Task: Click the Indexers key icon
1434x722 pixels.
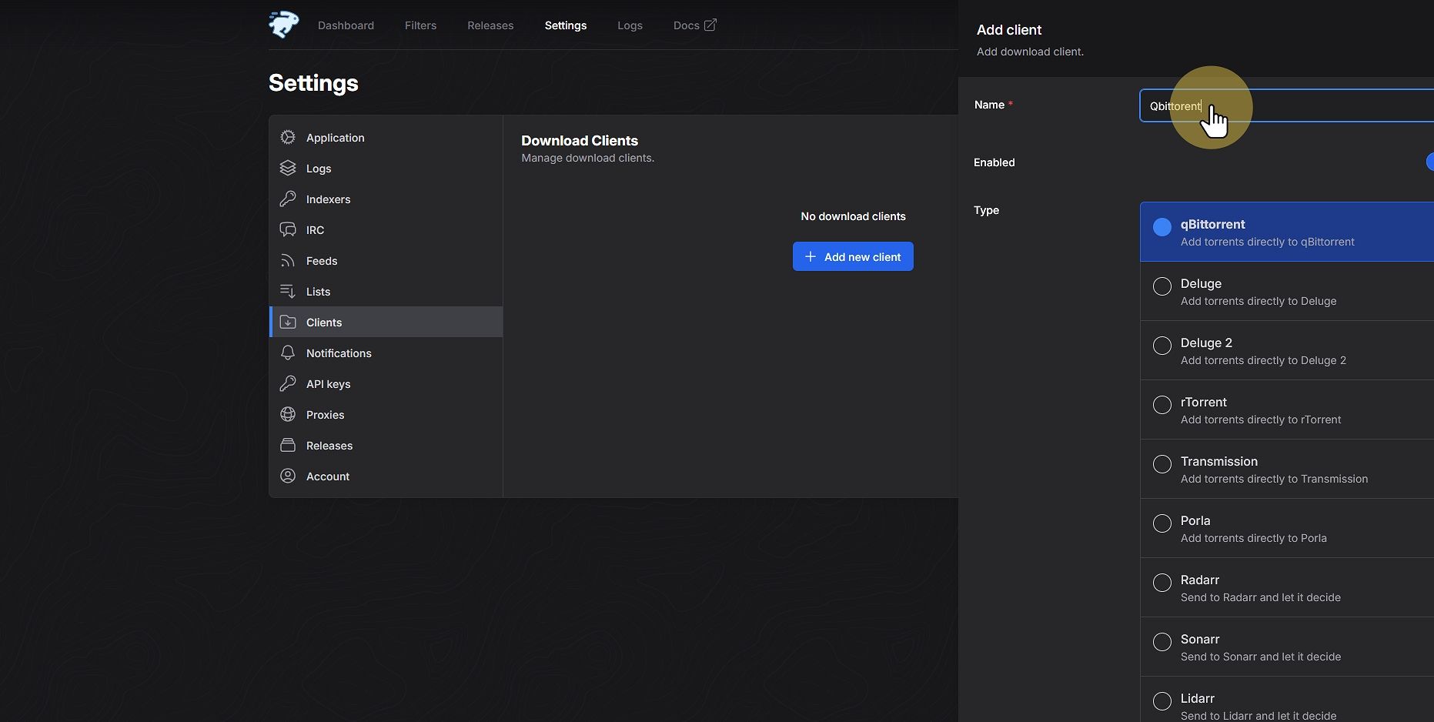Action: pyautogui.click(x=288, y=199)
